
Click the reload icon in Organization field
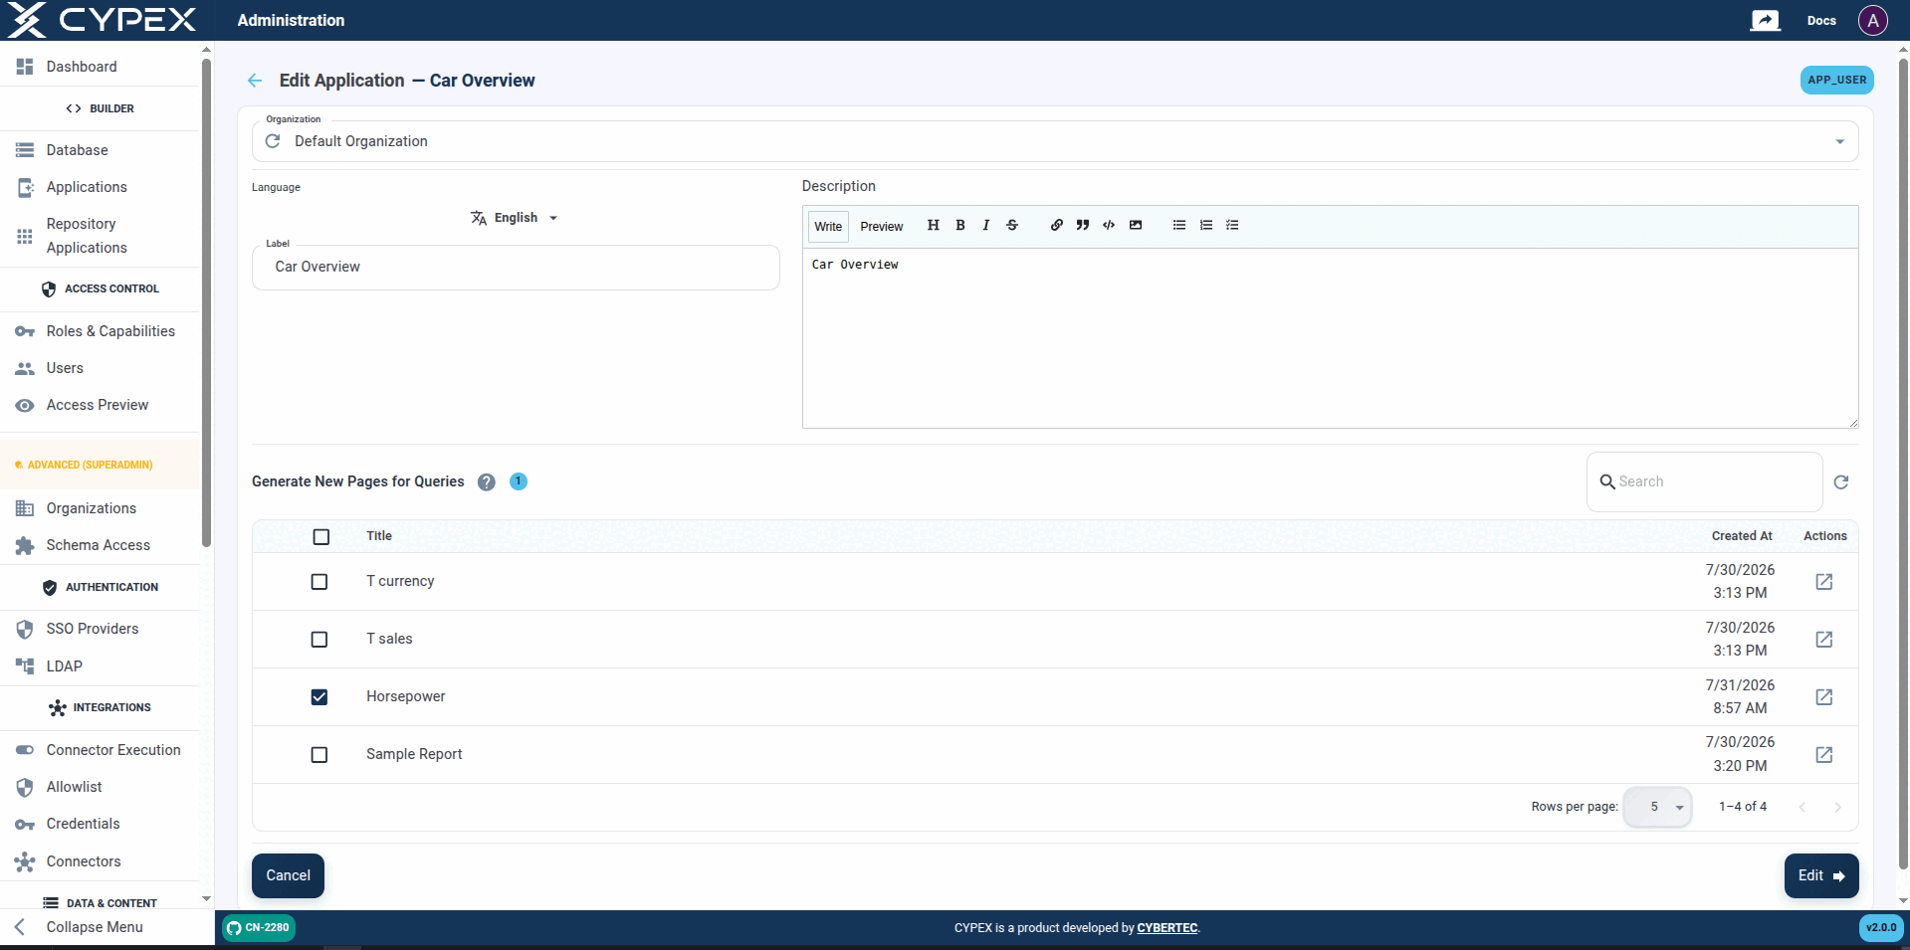click(273, 141)
